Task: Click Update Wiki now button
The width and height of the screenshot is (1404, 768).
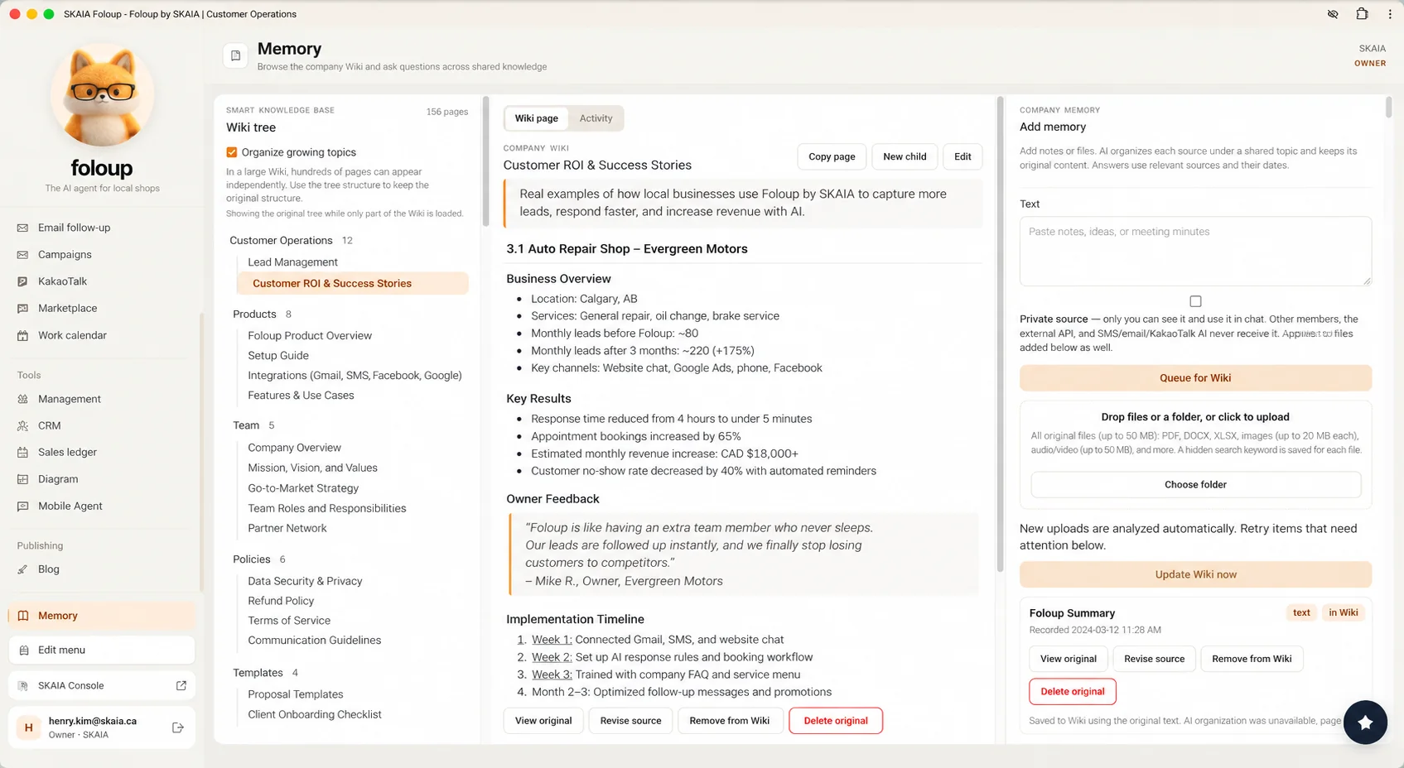Action: point(1195,574)
